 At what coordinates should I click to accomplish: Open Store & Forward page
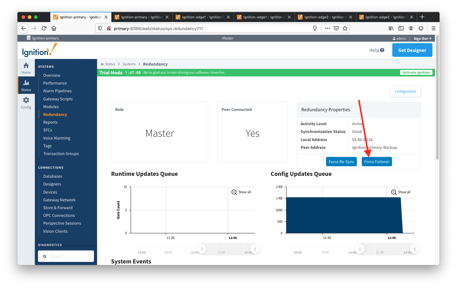pos(58,208)
